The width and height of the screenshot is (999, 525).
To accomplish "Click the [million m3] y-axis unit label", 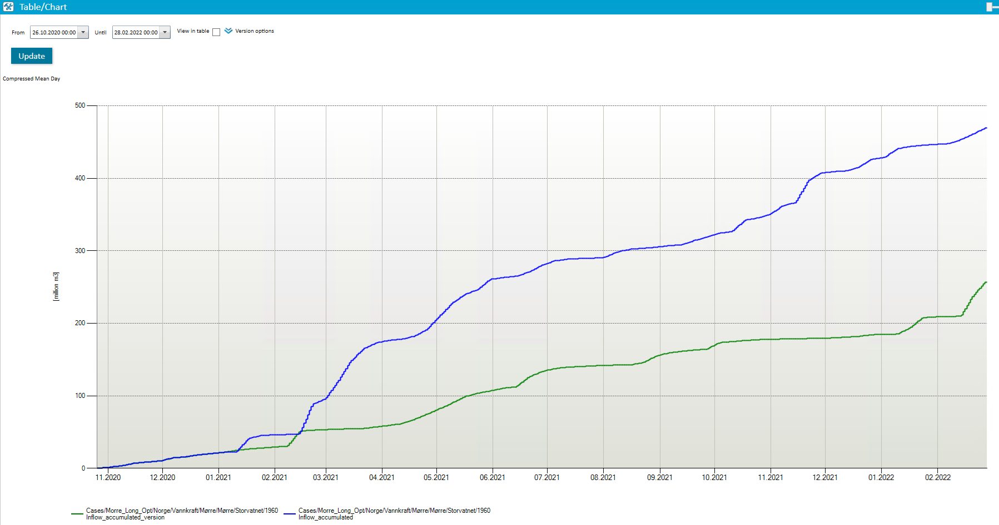I will tap(56, 286).
